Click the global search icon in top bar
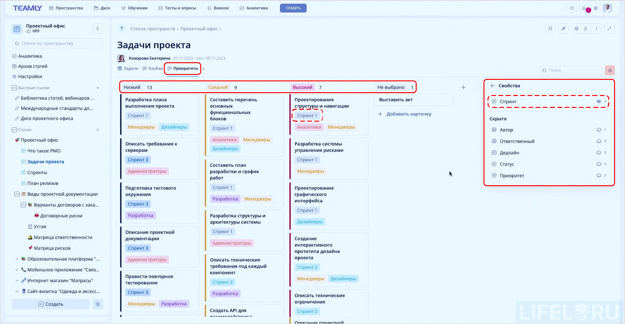This screenshot has height=324, width=625. [572, 8]
